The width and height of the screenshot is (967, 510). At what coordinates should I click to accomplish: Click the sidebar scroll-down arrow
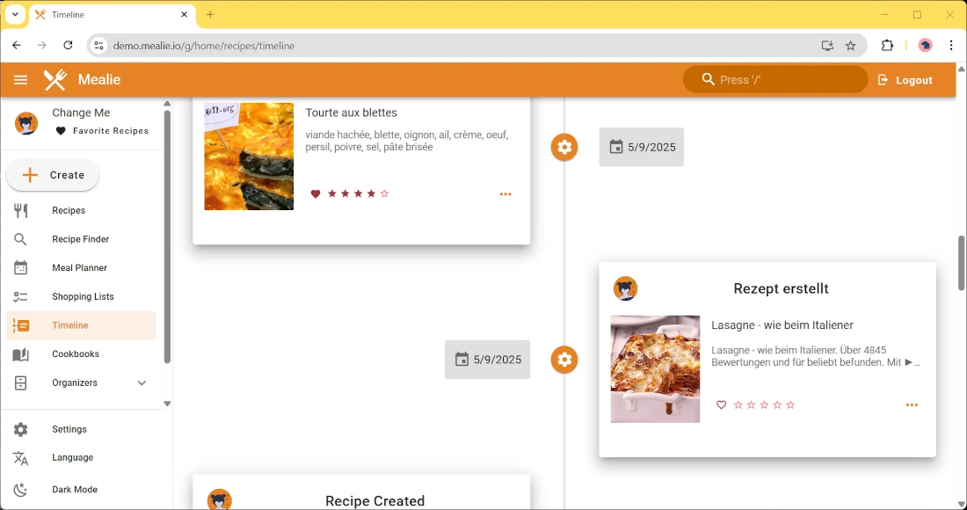[x=167, y=404]
